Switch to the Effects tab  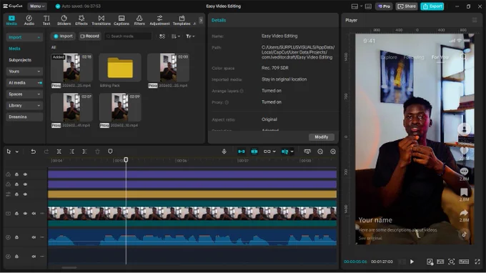click(x=81, y=20)
